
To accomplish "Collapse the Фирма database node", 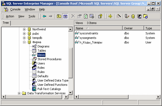I will tap(24, 42).
